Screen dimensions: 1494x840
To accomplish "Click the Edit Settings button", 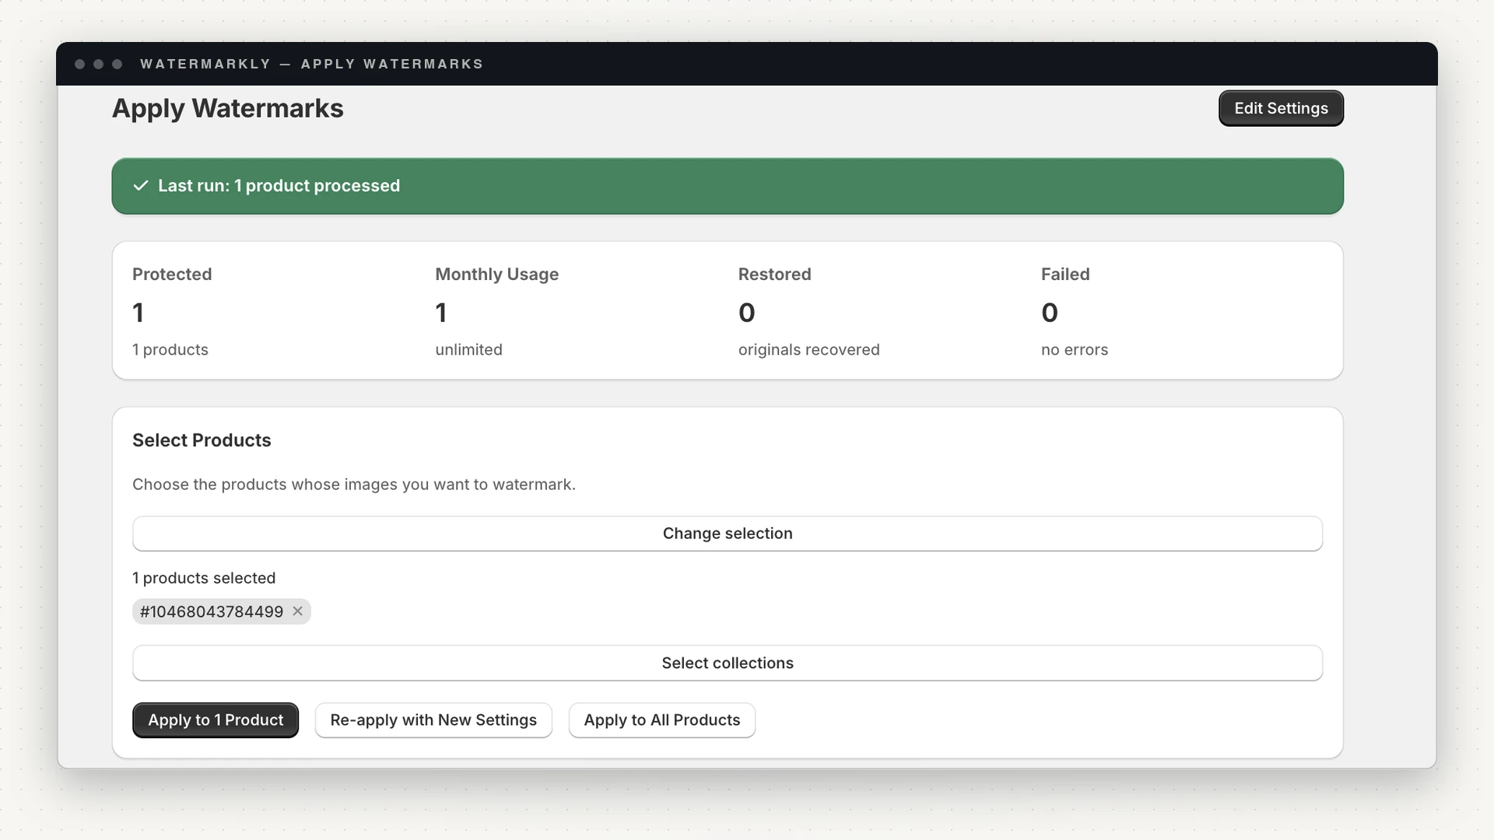I will point(1281,108).
